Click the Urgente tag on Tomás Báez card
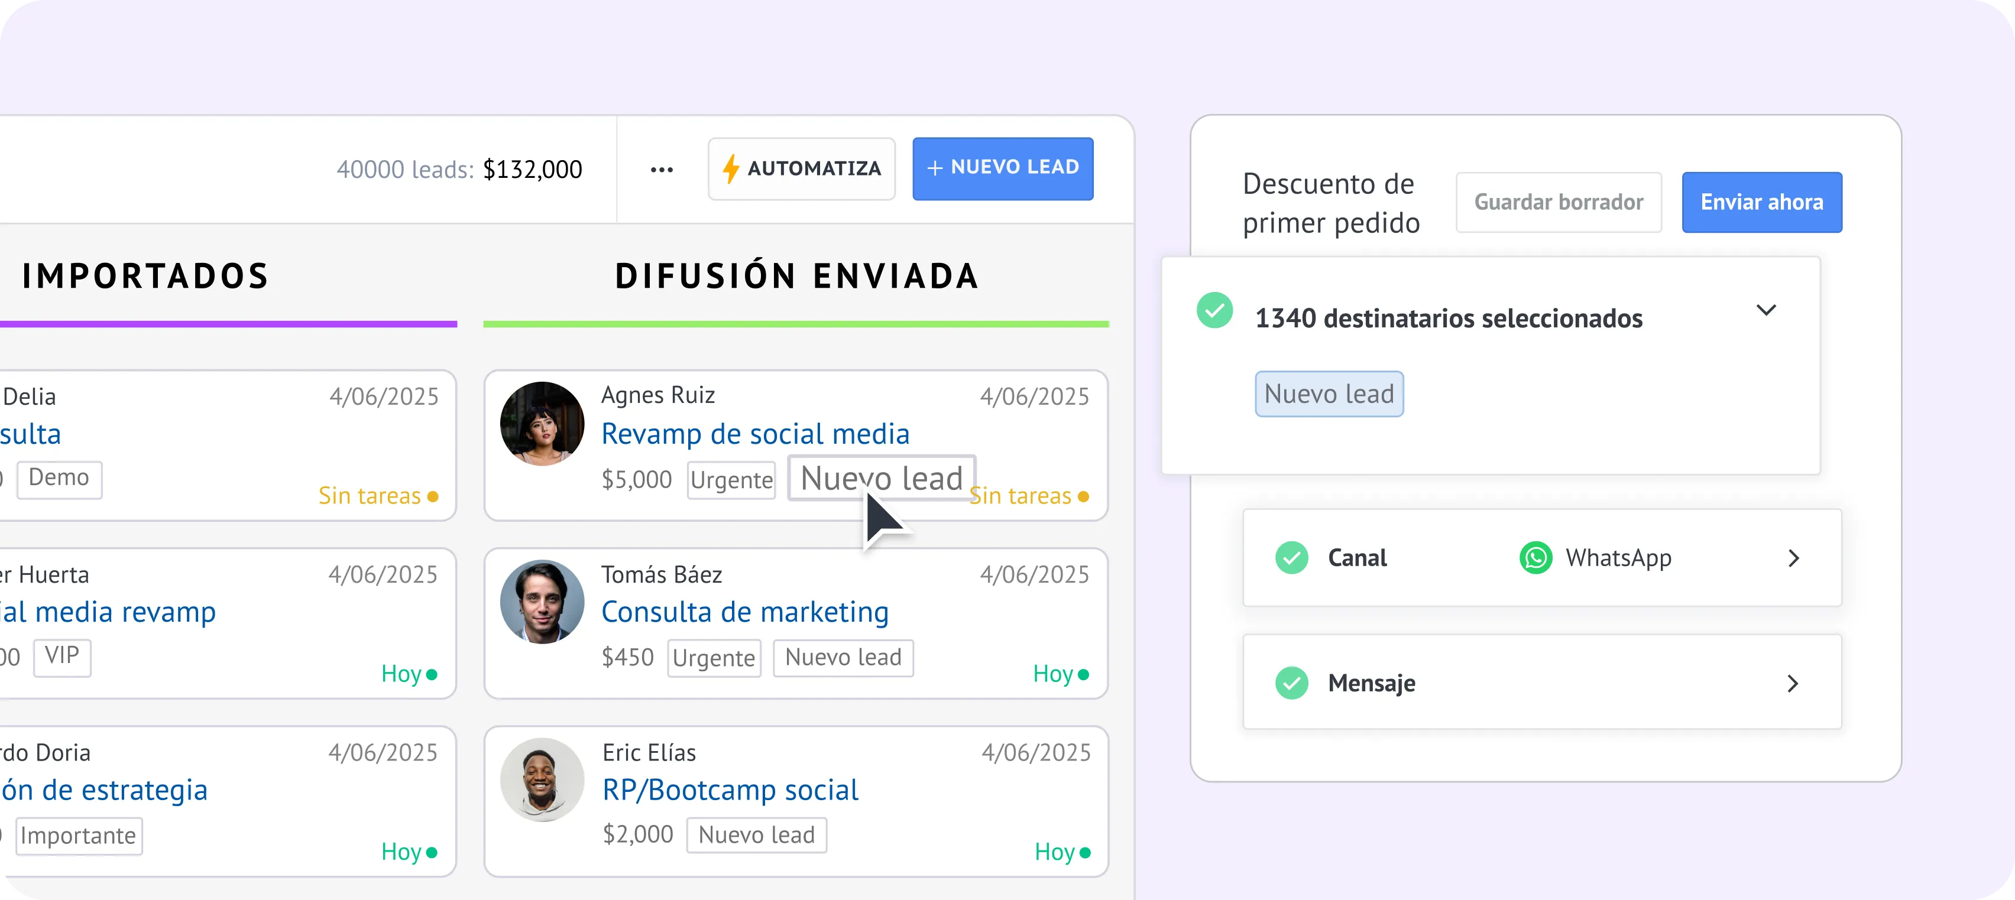The image size is (2015, 900). (714, 658)
